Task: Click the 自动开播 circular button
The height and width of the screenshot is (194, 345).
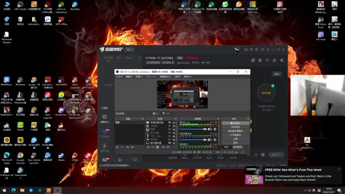Action: click(266, 93)
